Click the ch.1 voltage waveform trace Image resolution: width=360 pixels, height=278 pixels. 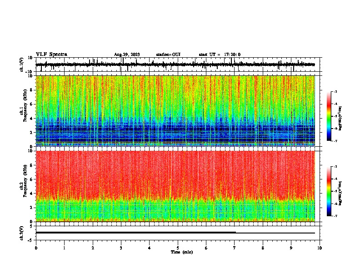(175, 65)
